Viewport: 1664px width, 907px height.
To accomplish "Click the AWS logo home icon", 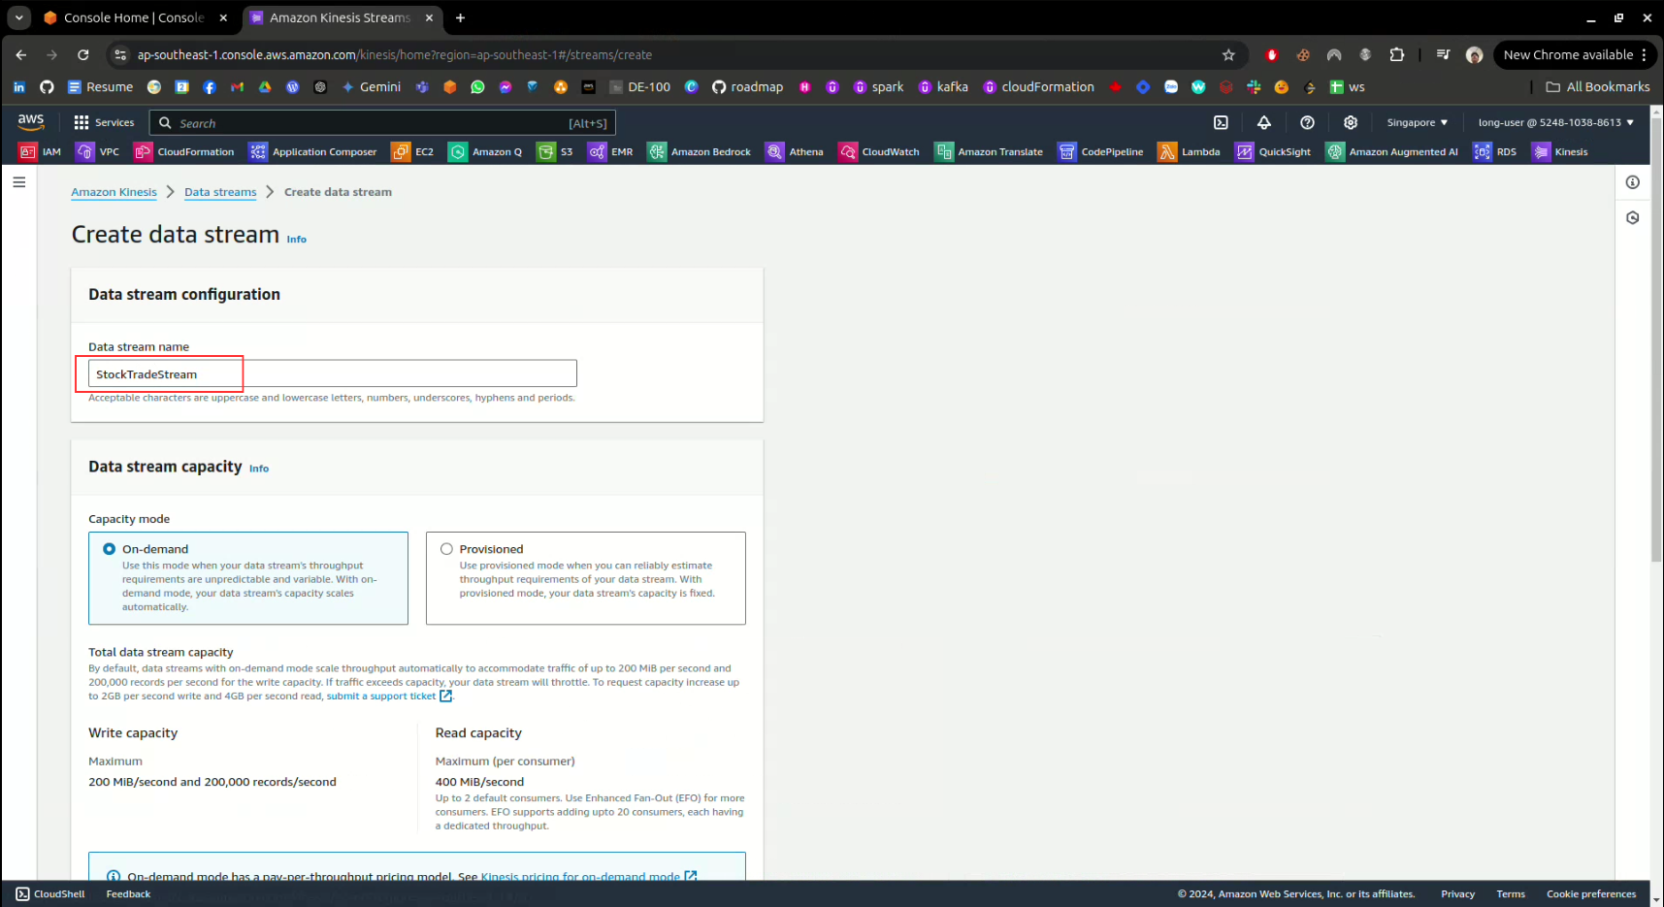I will [x=31, y=121].
